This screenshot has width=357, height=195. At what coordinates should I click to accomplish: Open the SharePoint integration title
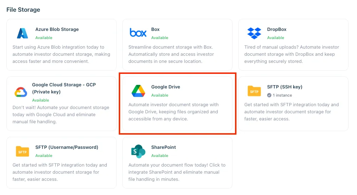(x=163, y=147)
